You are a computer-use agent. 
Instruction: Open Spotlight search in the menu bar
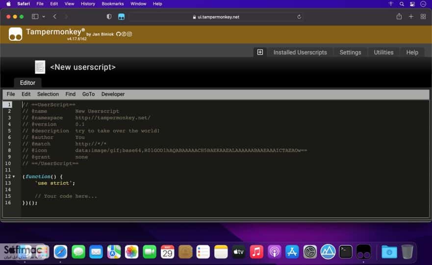(402, 4)
